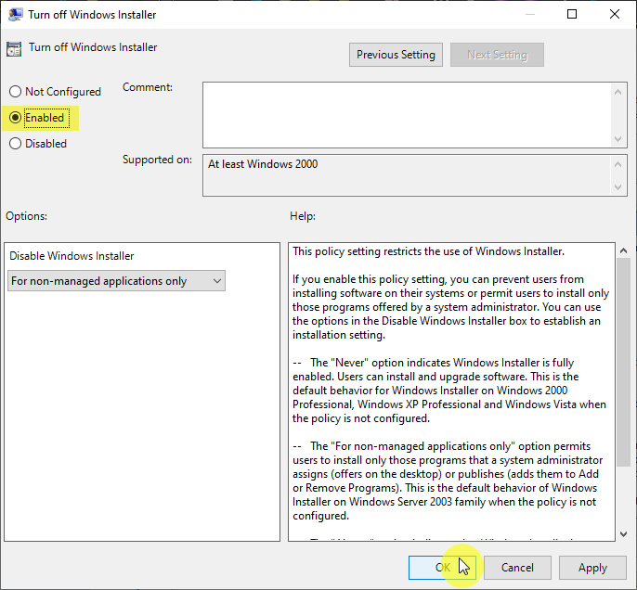Click the Help pane scroll down arrow
The image size is (637, 590).
622,532
